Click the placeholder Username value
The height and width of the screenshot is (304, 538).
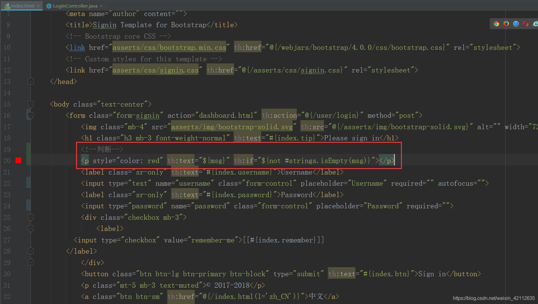click(367, 183)
